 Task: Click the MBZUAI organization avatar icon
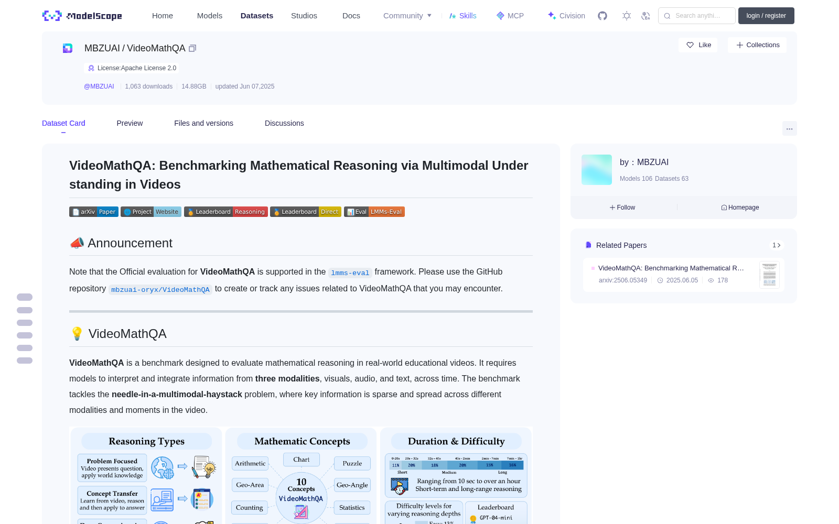[x=68, y=48]
